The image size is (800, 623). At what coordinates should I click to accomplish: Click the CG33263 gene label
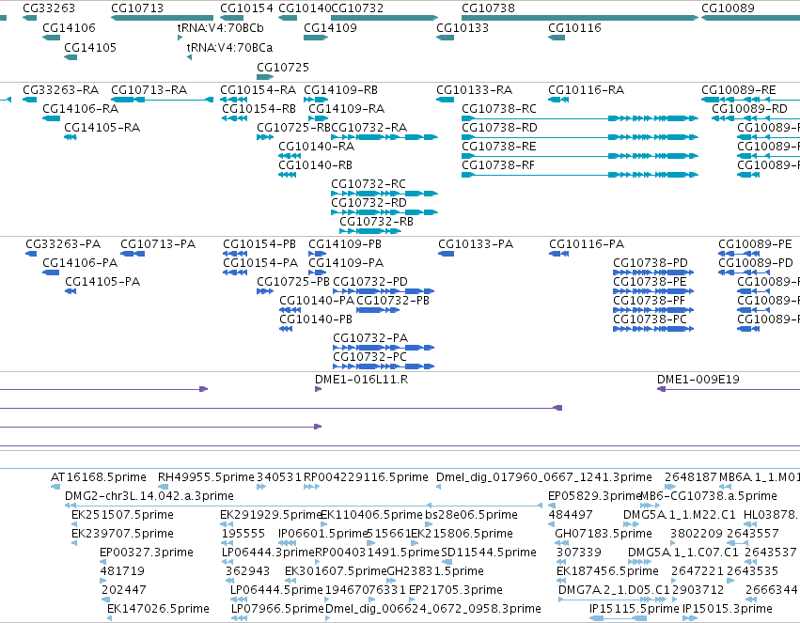[49, 8]
